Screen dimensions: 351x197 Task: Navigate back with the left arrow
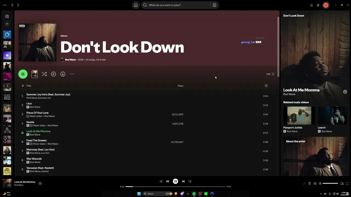12,5
